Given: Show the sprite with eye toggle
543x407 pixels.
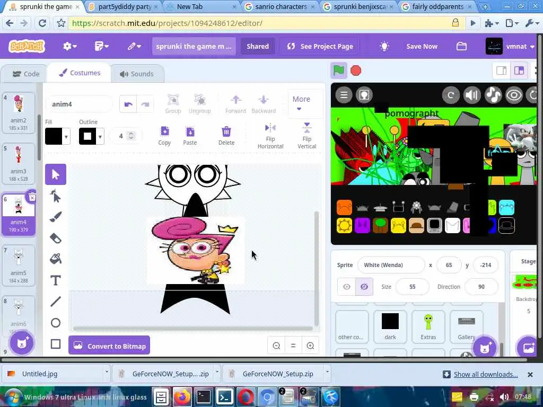Looking at the screenshot, I should click(x=347, y=287).
